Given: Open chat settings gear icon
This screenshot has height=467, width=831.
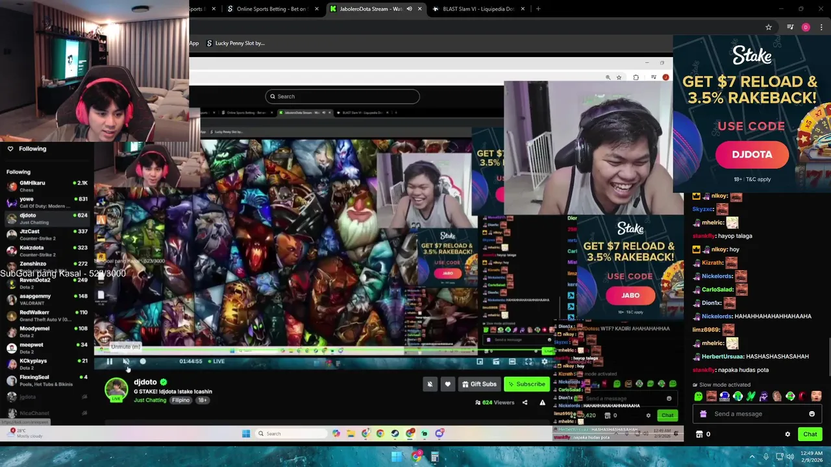Looking at the screenshot, I should 788,434.
